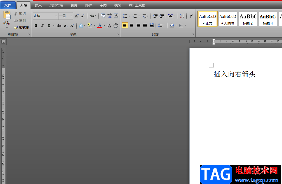The height and width of the screenshot is (184, 282).
Task: Apply the Heading 4 (标题 4) style
Action: (268, 19)
